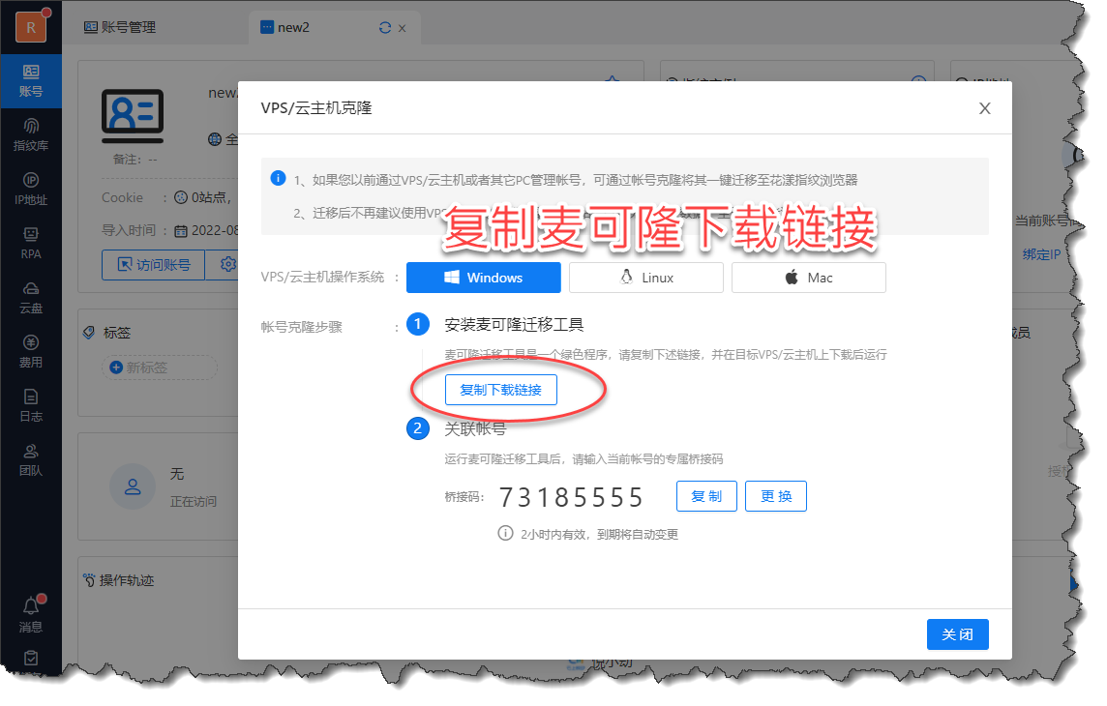Open 日志 logs in sidebar
Viewport: 1107px width, 706px height.
click(x=30, y=405)
